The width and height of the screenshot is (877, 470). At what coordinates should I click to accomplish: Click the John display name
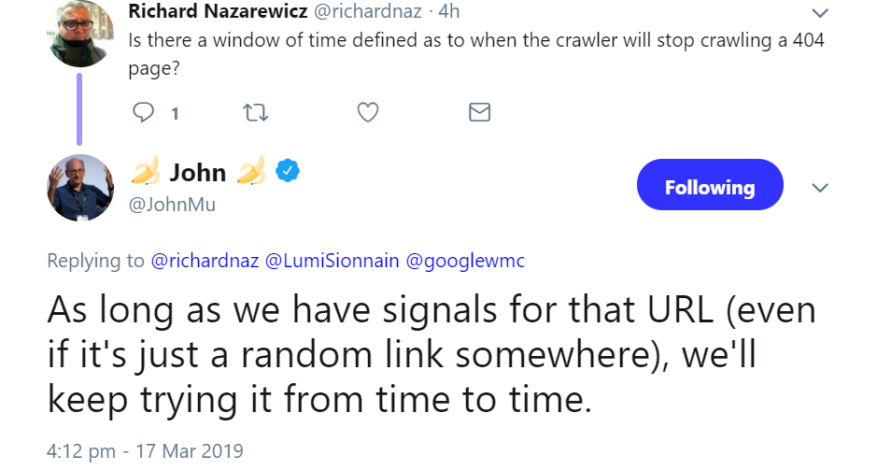click(x=198, y=172)
